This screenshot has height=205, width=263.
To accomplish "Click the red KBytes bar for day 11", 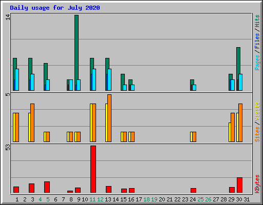I will 93,169.
